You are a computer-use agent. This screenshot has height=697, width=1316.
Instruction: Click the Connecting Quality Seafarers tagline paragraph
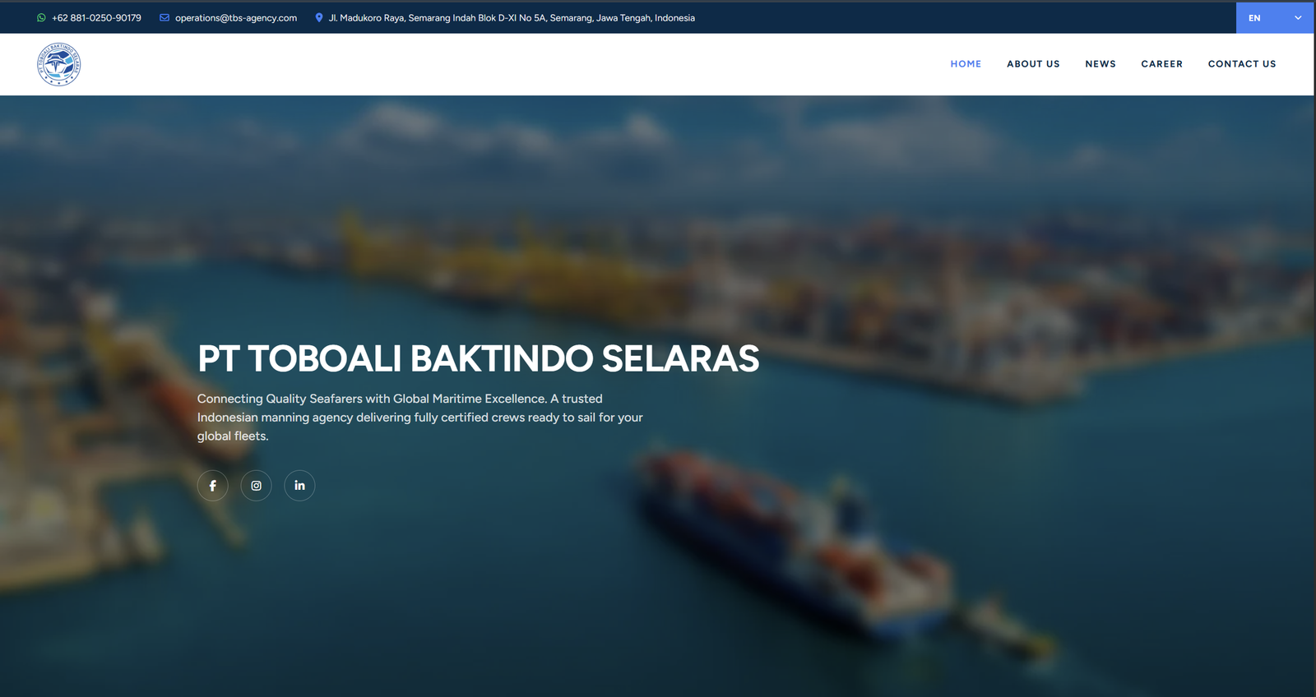tap(419, 418)
